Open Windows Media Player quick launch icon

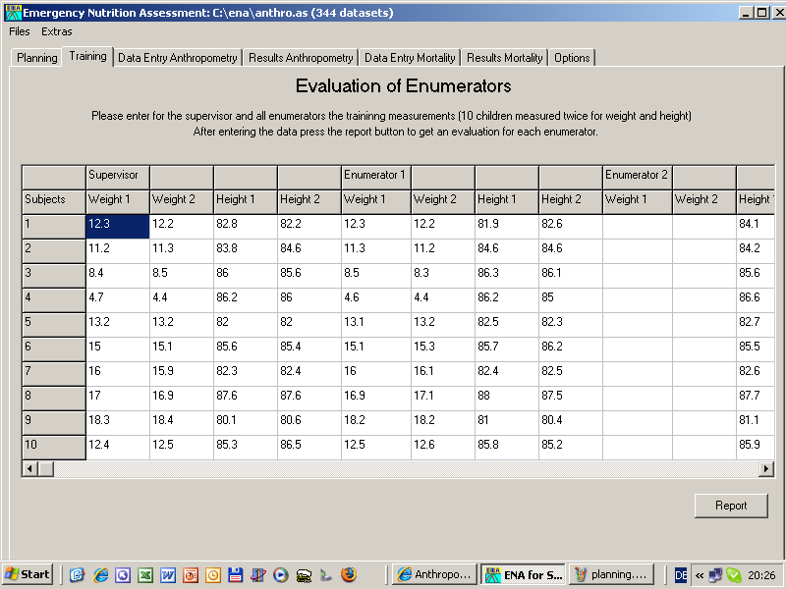(281, 575)
